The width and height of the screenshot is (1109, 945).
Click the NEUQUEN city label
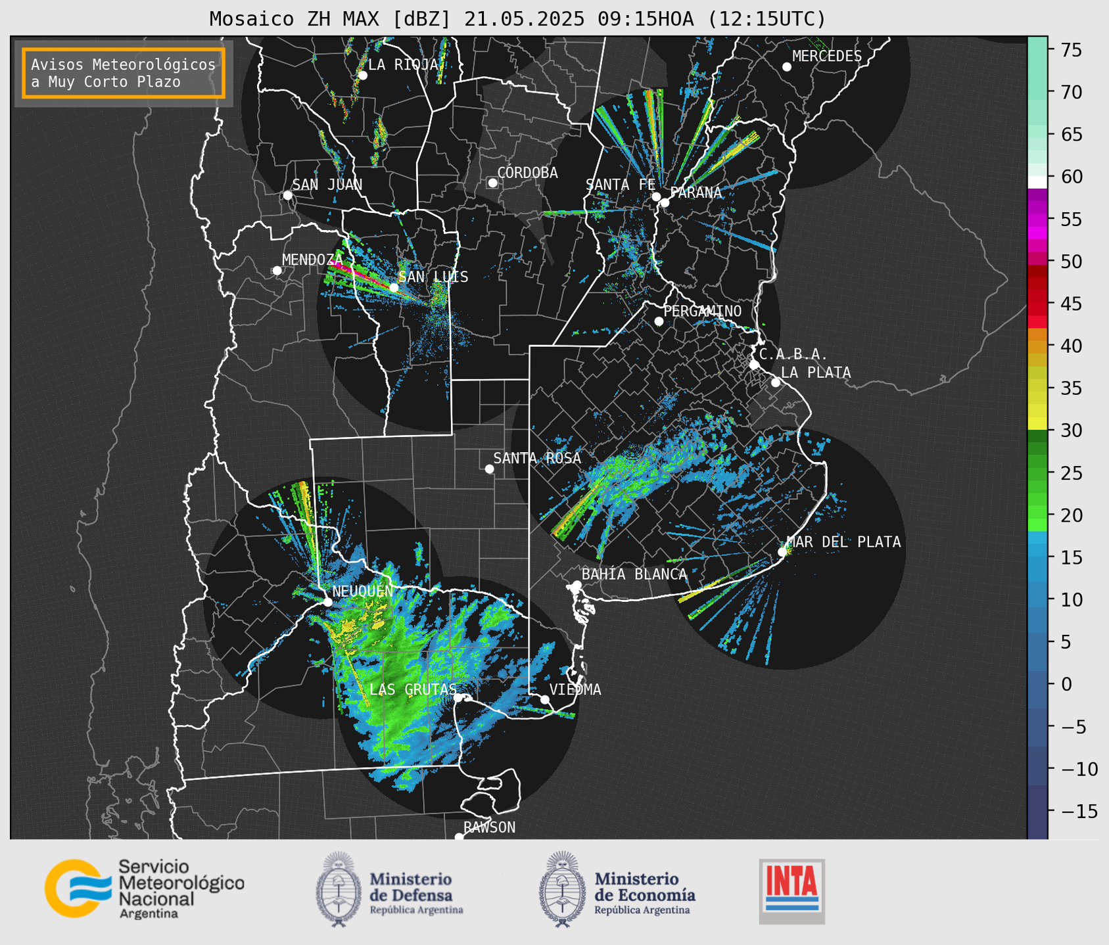coord(362,591)
